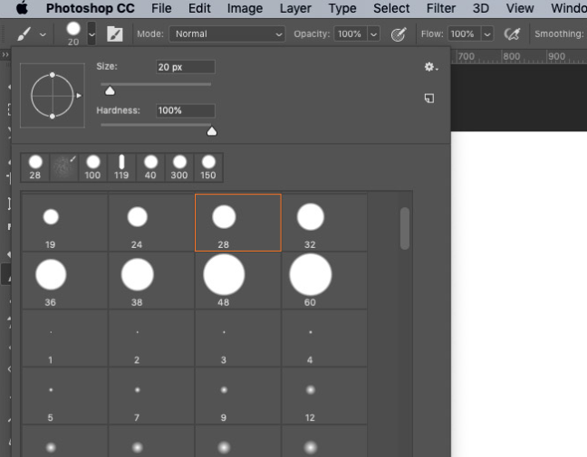Toggle pressure for opacity icon

pos(399,34)
